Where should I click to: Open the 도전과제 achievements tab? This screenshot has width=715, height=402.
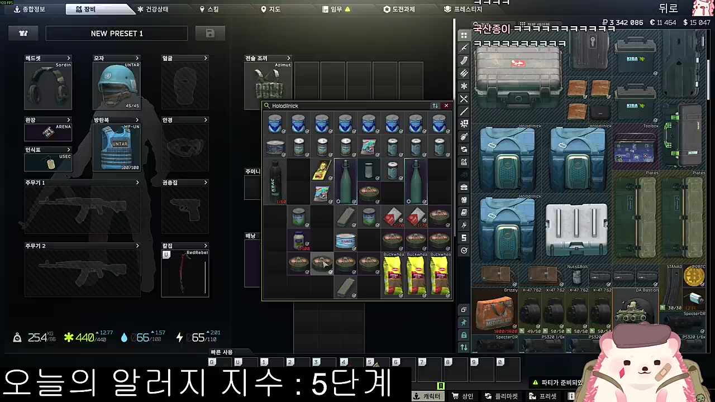click(x=399, y=9)
